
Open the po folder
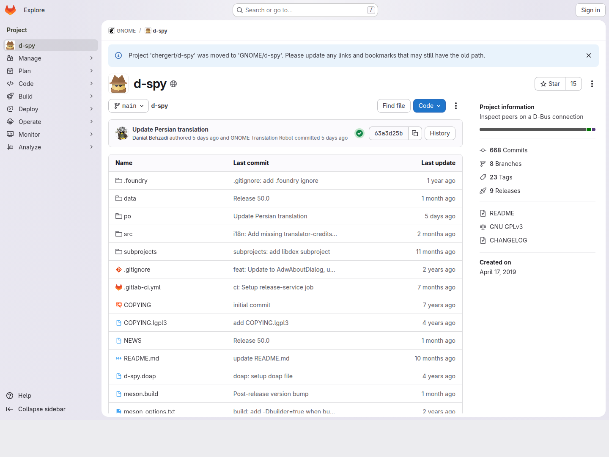127,216
